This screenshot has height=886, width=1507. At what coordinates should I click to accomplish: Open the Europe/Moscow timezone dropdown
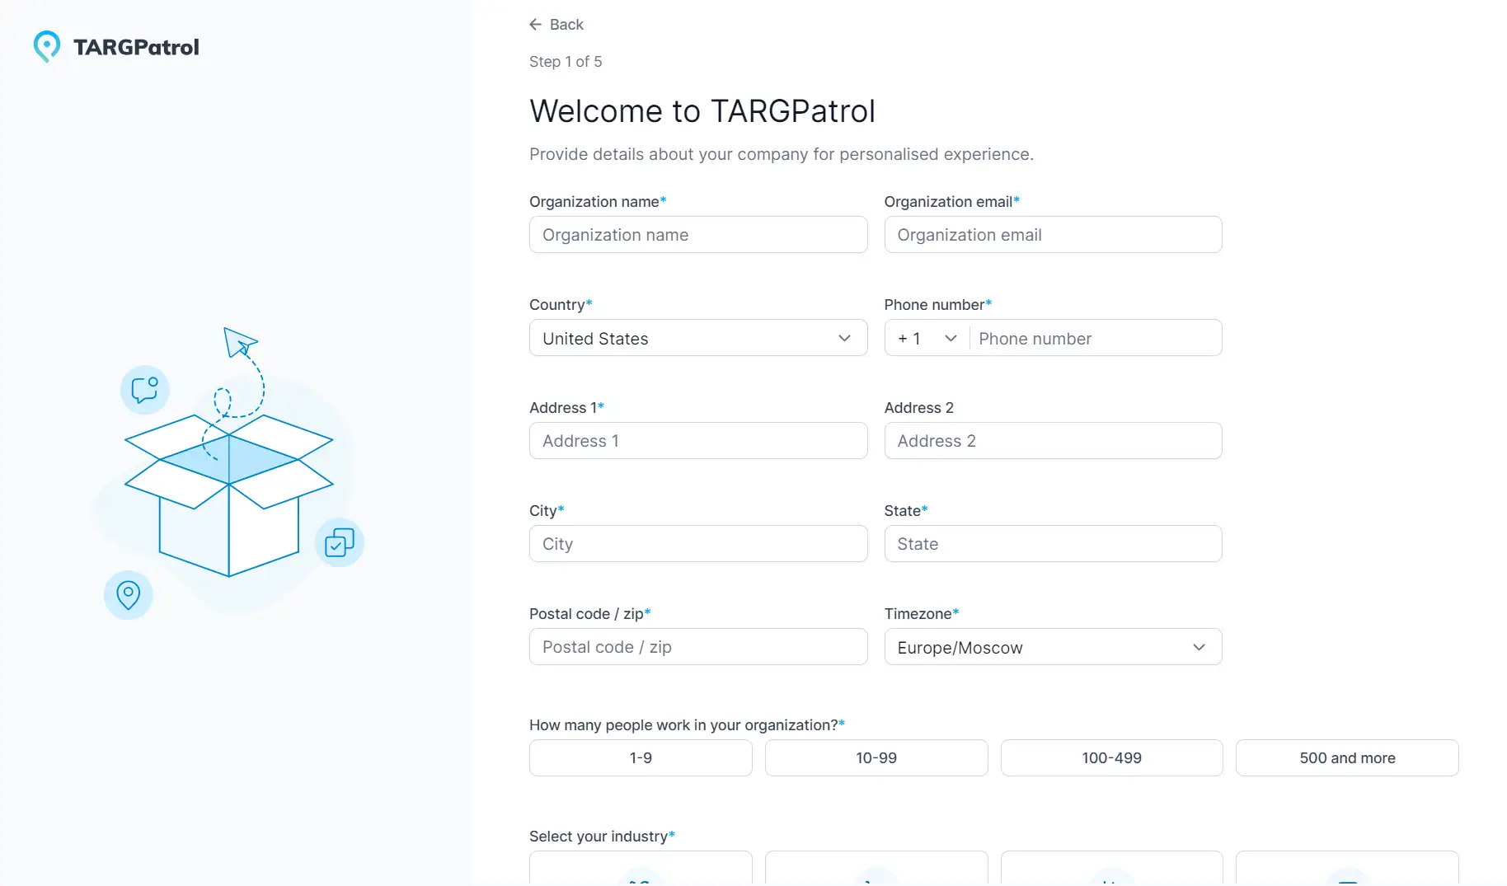tap(1053, 647)
